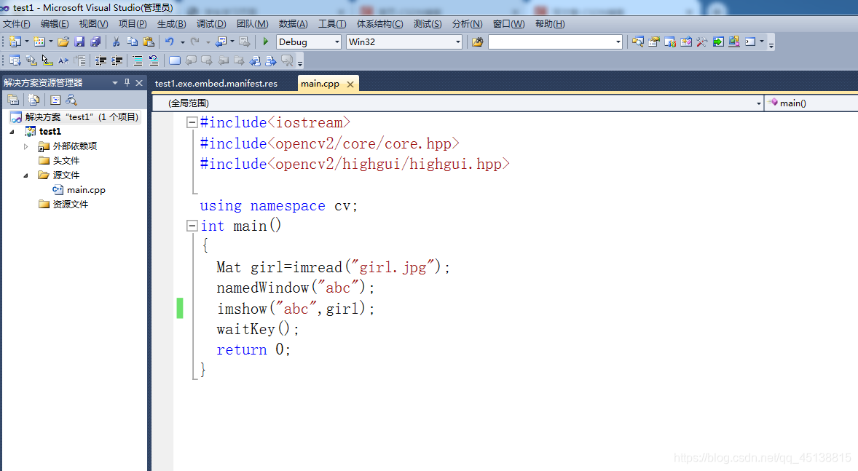Select main.cpp in Solution Explorer
The height and width of the screenshot is (471, 858).
[86, 190]
